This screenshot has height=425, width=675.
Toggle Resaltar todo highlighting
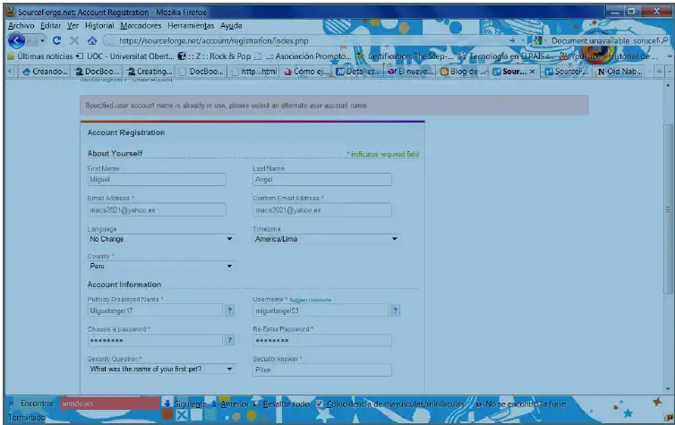pos(281,404)
